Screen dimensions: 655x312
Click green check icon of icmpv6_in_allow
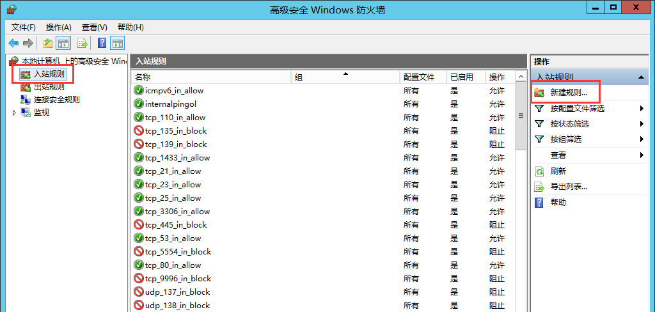click(x=139, y=90)
